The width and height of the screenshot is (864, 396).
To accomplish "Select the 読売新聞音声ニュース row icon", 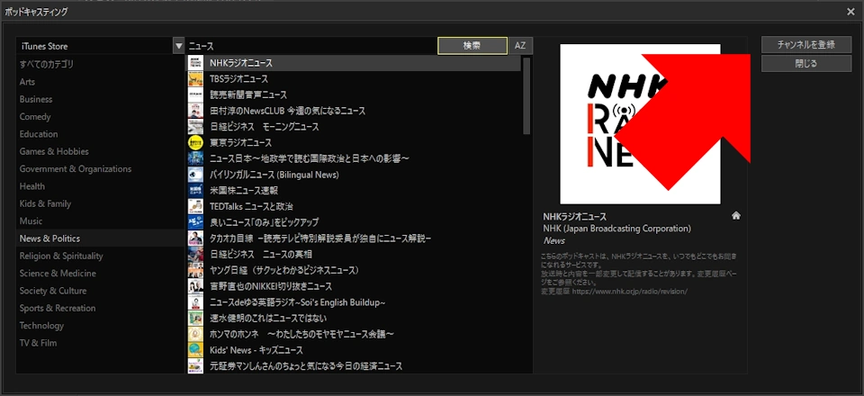I will (195, 94).
